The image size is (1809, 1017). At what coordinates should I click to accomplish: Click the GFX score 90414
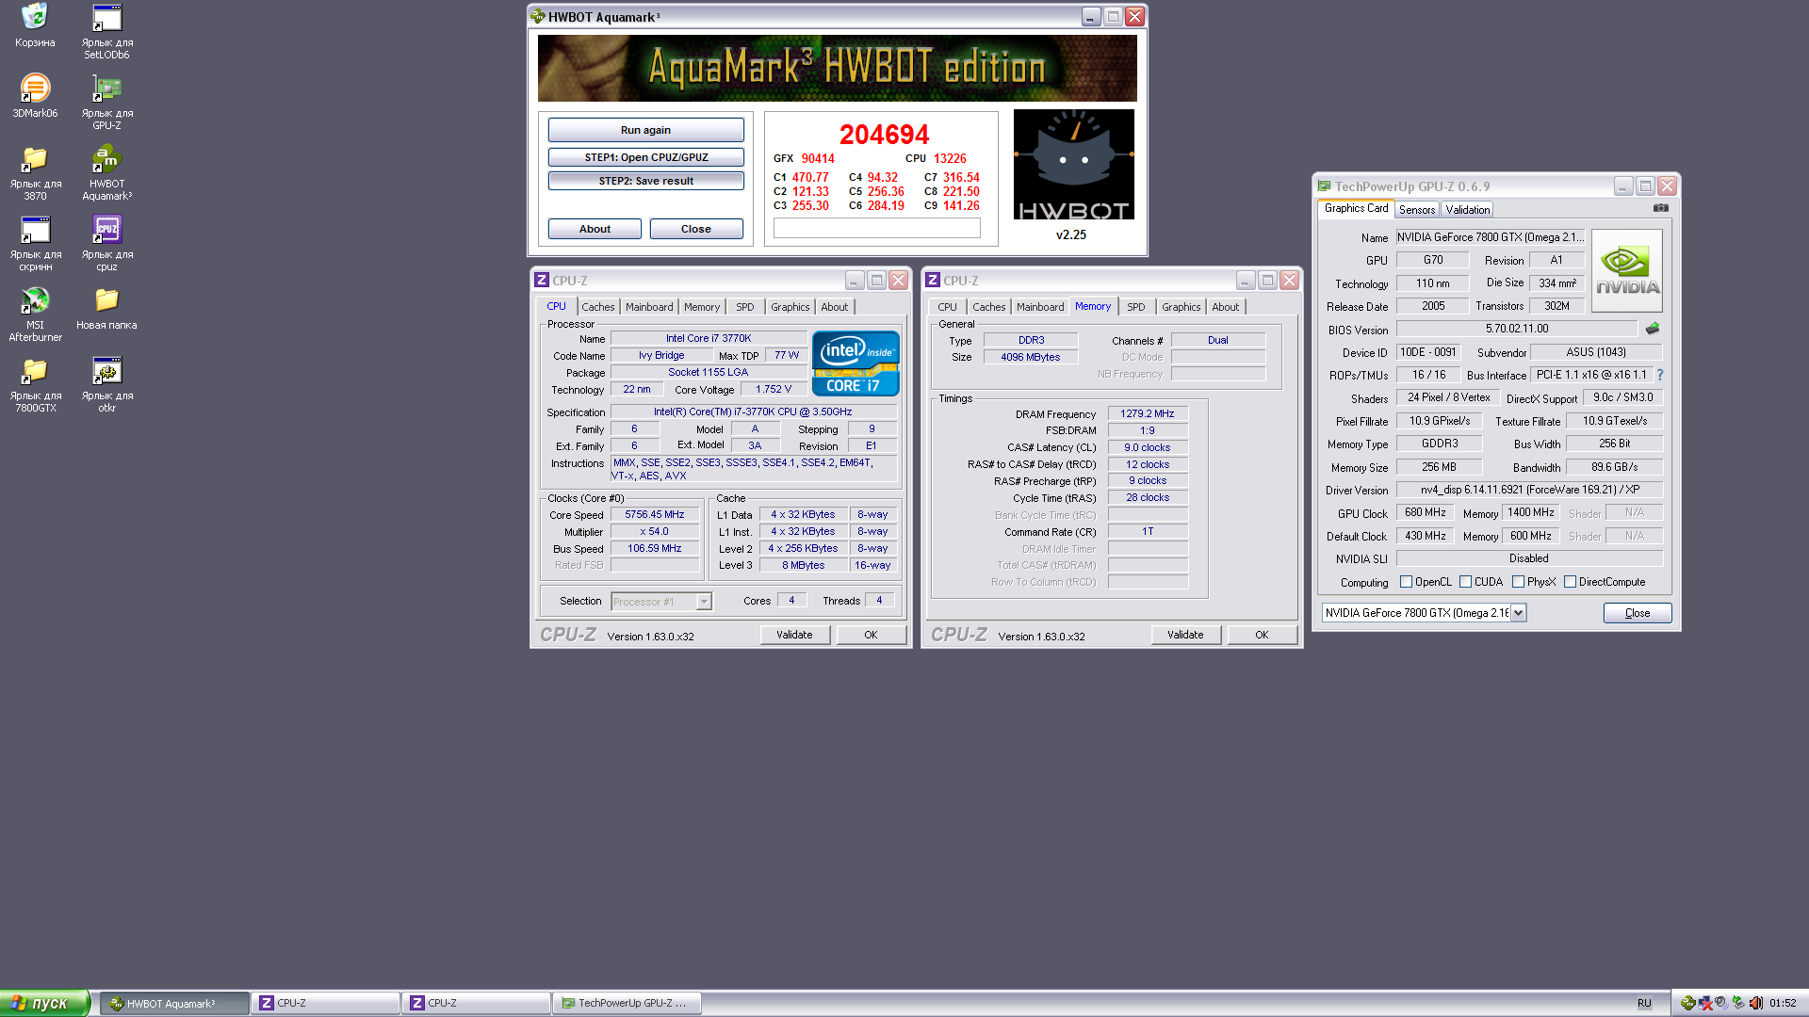(x=818, y=158)
